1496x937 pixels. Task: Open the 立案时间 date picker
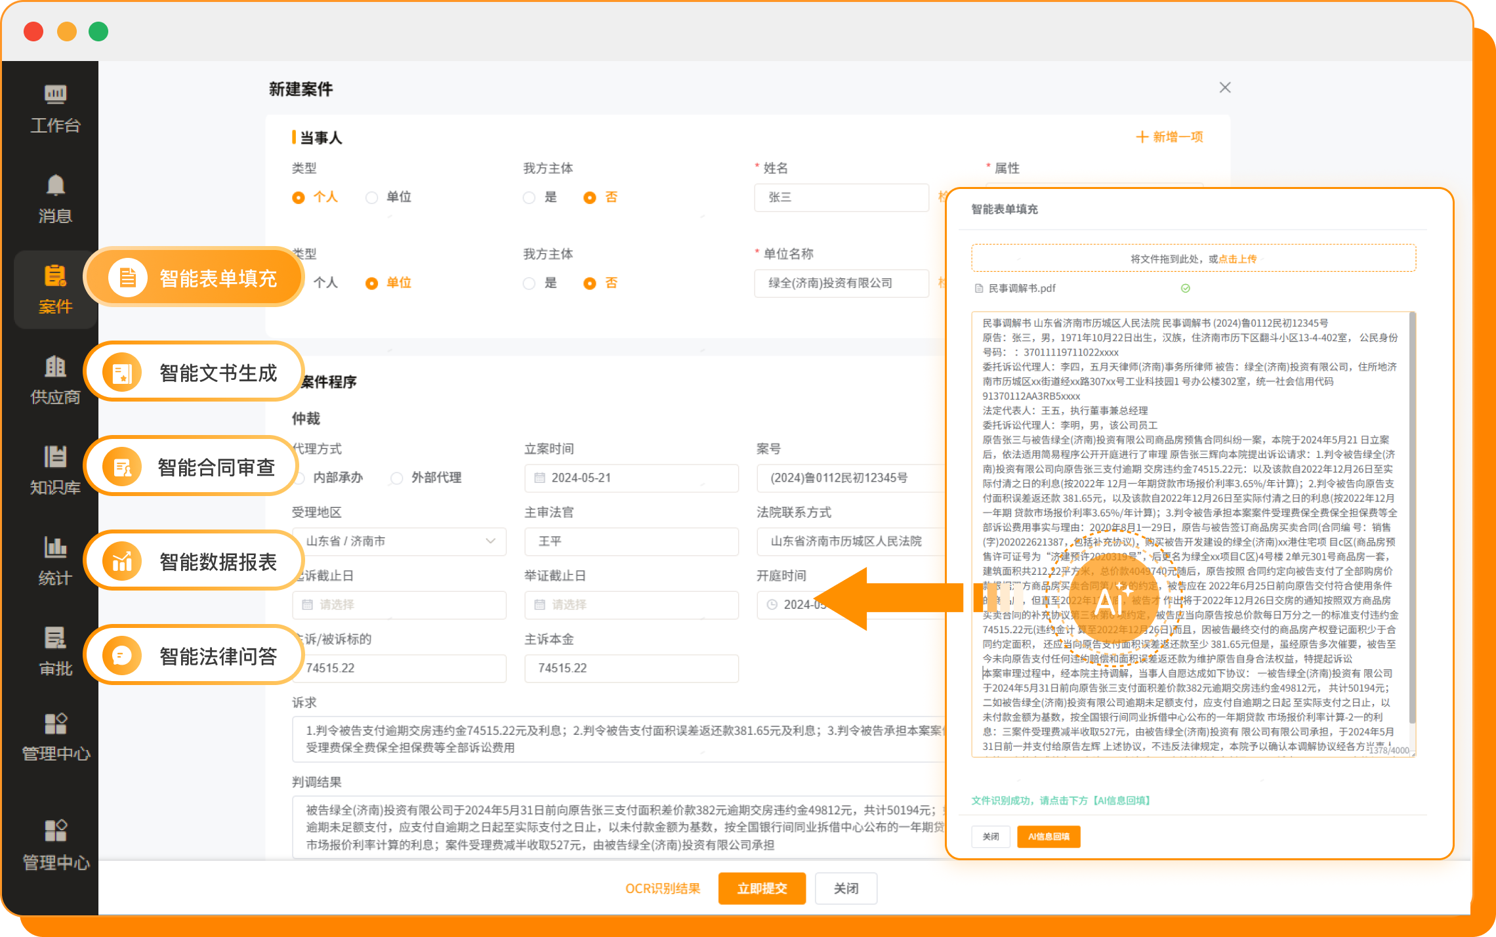(x=631, y=478)
